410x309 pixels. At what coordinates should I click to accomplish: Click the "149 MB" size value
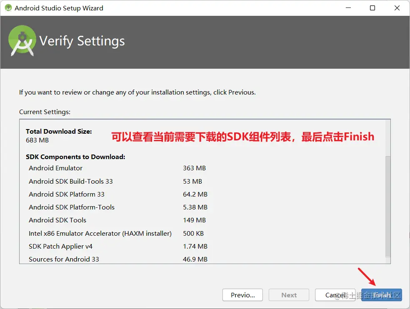pos(194,220)
